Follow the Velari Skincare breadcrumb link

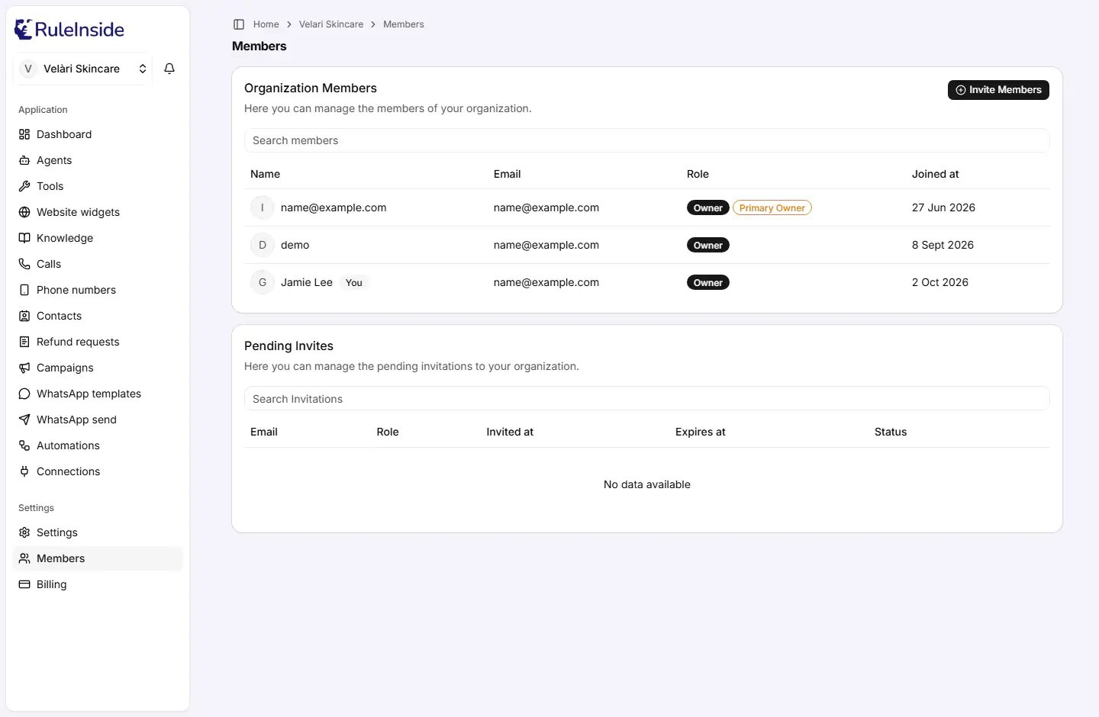click(x=331, y=24)
